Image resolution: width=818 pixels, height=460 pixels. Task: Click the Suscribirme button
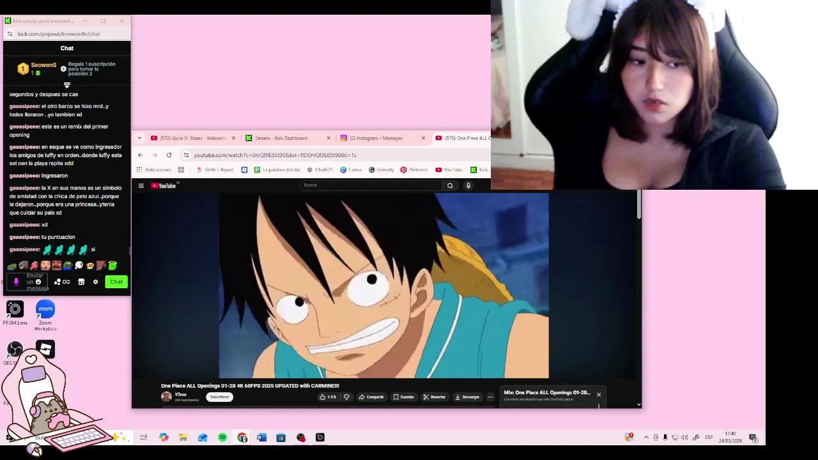(x=219, y=397)
